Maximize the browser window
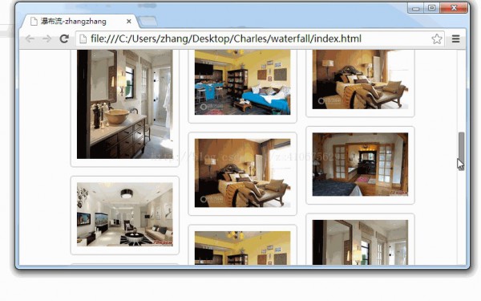The height and width of the screenshot is (301, 481). [x=431, y=8]
